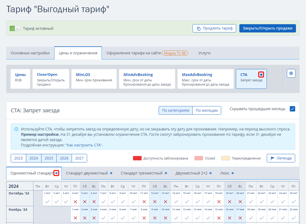Open the Цены и ограничения tab
Viewport: 306px width, 224px height.
pos(78,53)
